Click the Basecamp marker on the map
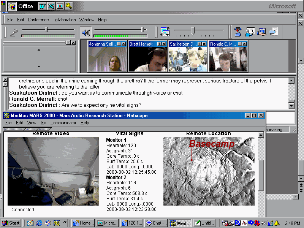The height and width of the screenshot is (228, 304). 192,160
